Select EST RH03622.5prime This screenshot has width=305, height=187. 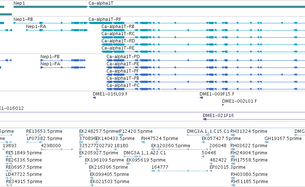point(249,146)
